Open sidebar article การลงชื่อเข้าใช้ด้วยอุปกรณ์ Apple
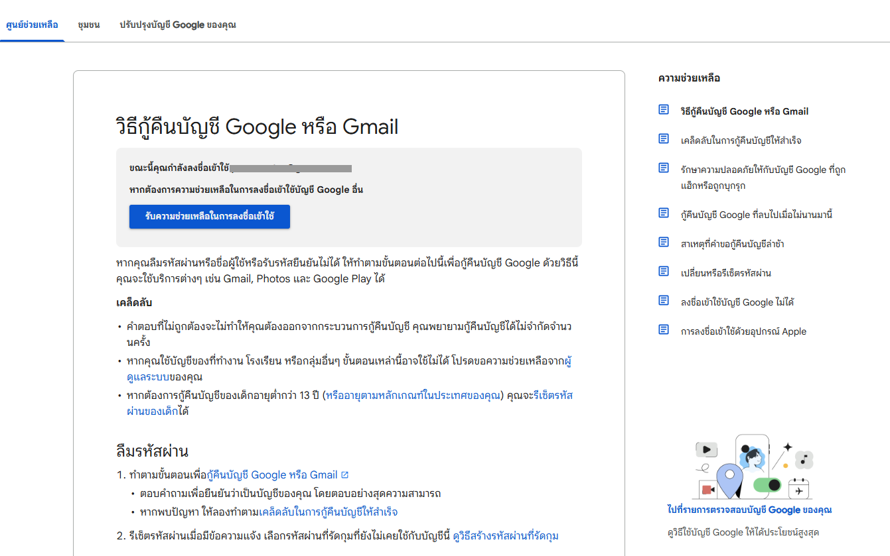The image size is (890, 556). tap(743, 331)
